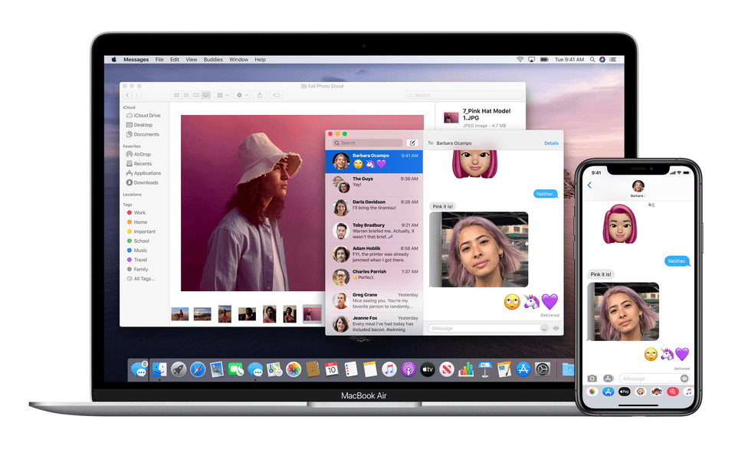Open the Music app from iMessage app drawer

pyautogui.click(x=688, y=391)
